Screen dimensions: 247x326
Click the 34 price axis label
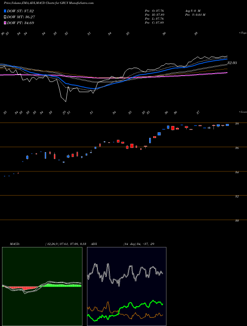click(237, 172)
